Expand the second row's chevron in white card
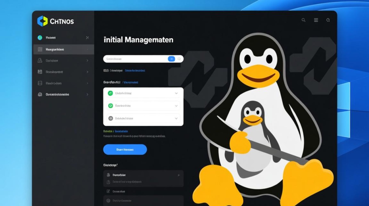 point(176,106)
